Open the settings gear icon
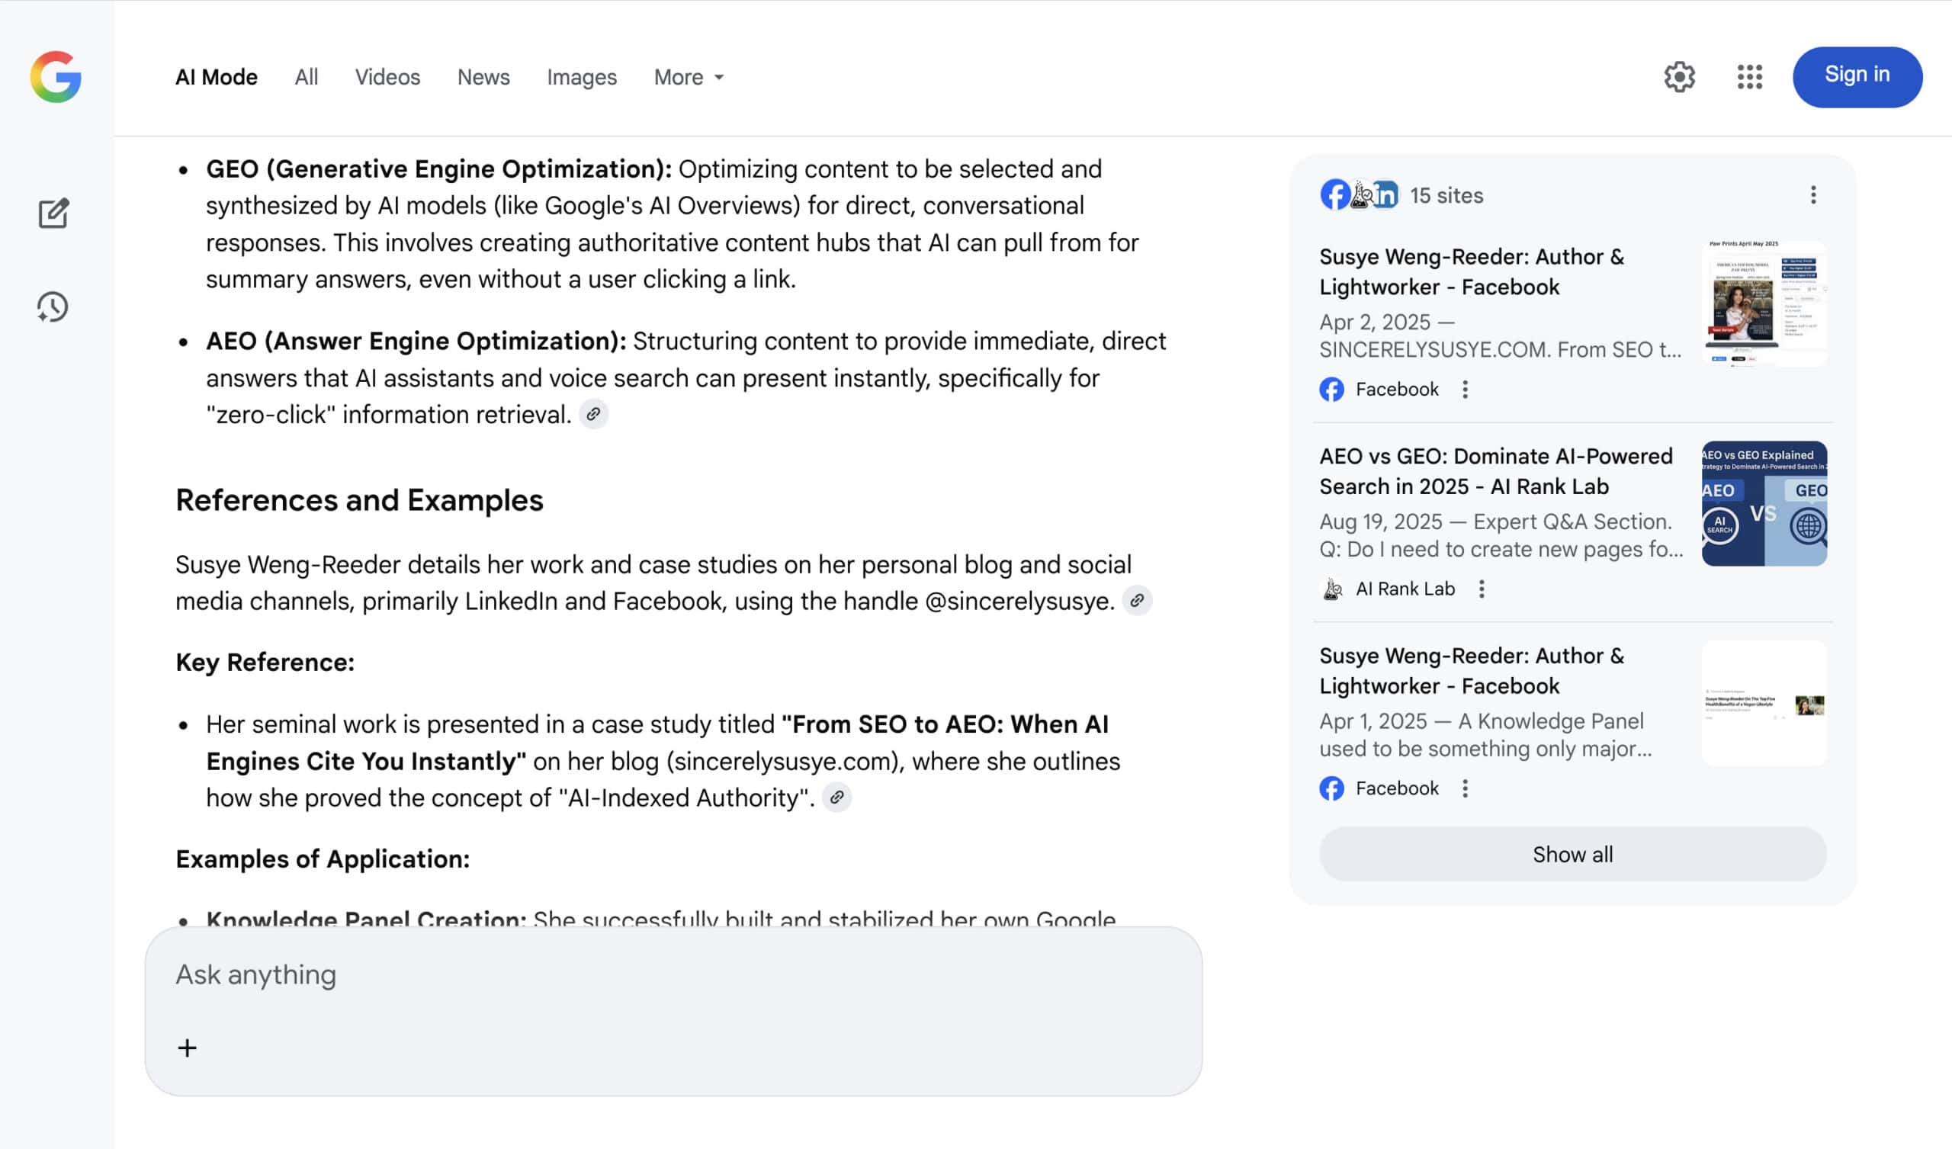Image resolution: width=1952 pixels, height=1149 pixels. click(x=1678, y=77)
